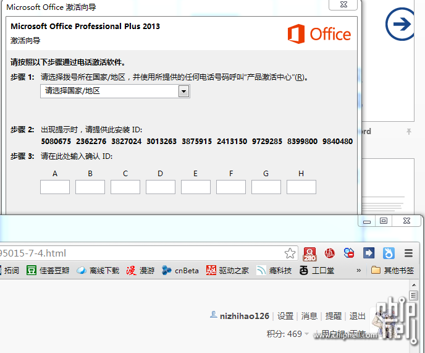The image size is (425, 353).
Task: Click the browser vertical scrollbar thumb
Action: (414, 296)
